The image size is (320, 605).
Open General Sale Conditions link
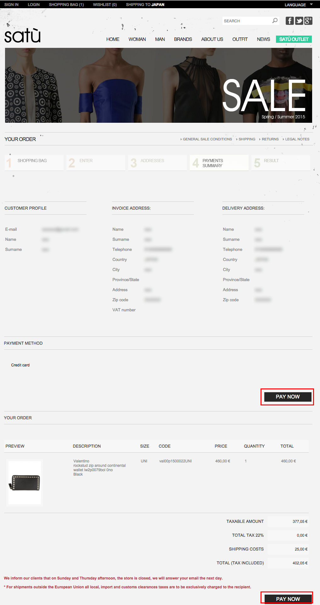[x=207, y=139]
